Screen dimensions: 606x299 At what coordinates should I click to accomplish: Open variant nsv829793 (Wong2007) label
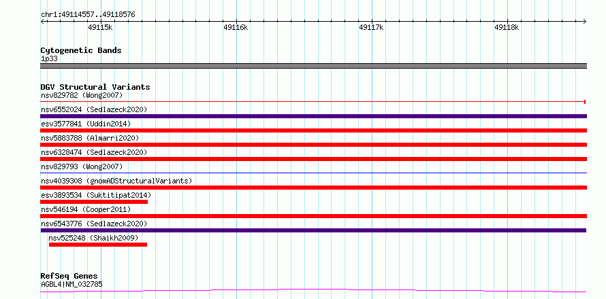[82, 166]
